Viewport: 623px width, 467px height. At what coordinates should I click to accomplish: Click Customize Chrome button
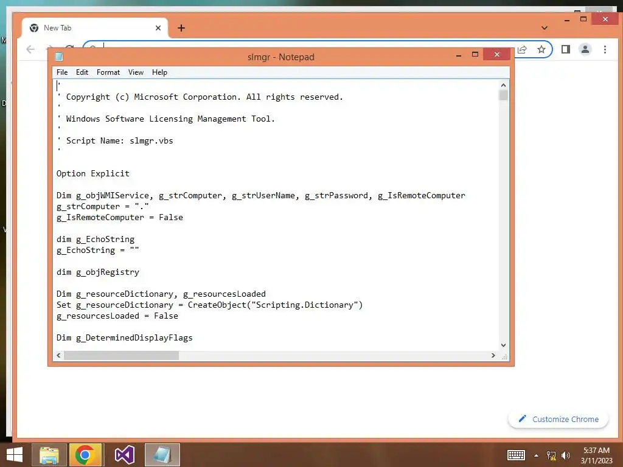pos(559,420)
